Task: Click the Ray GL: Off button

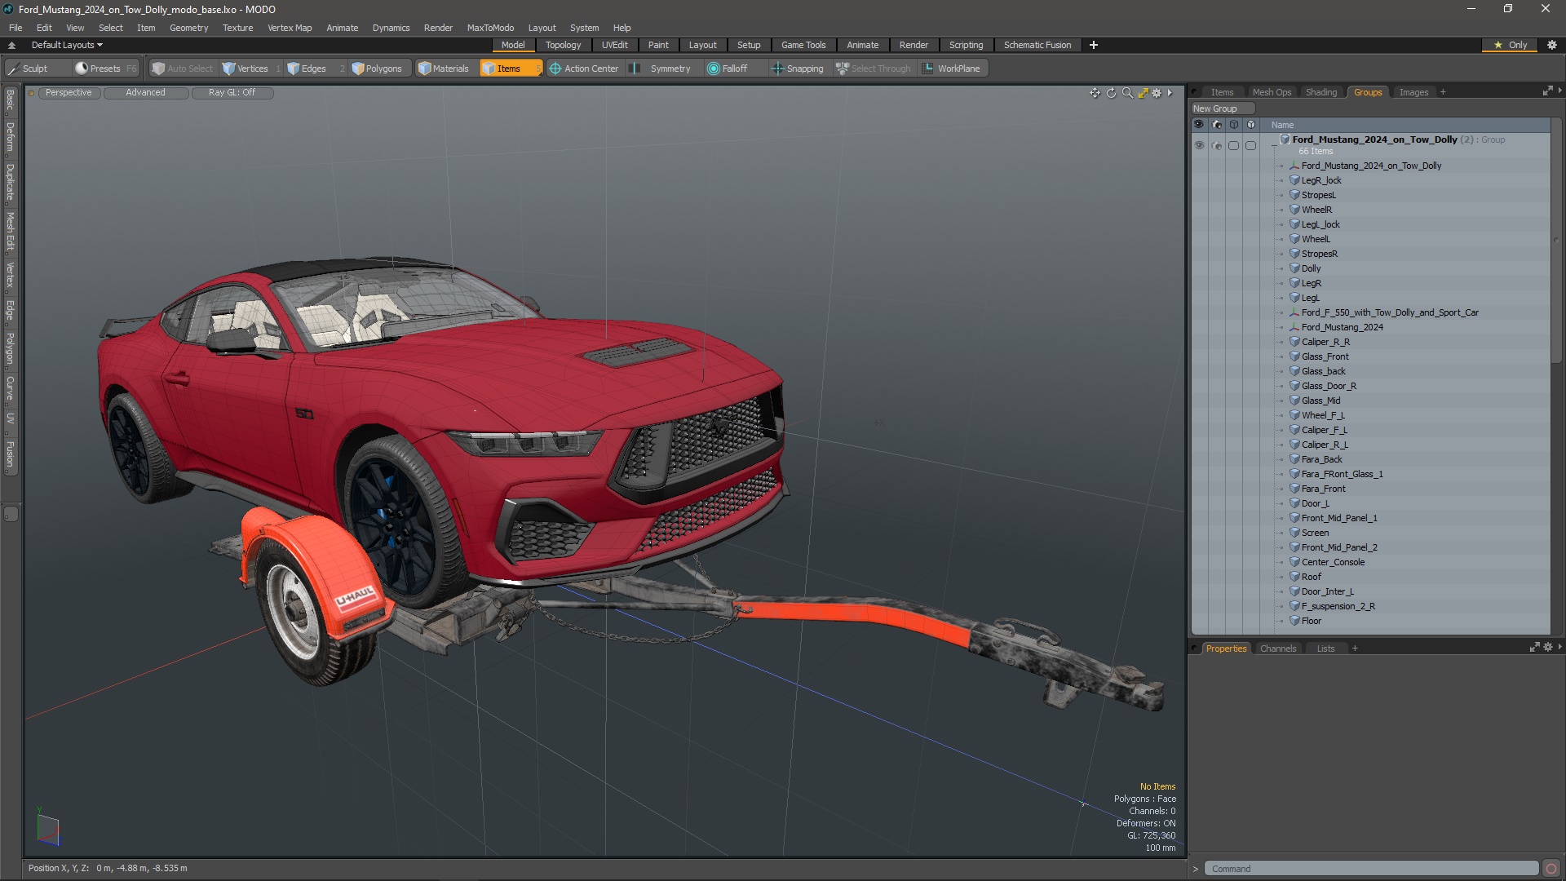Action: tap(232, 93)
